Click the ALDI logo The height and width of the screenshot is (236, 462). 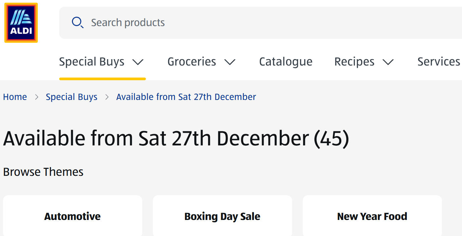tap(21, 23)
